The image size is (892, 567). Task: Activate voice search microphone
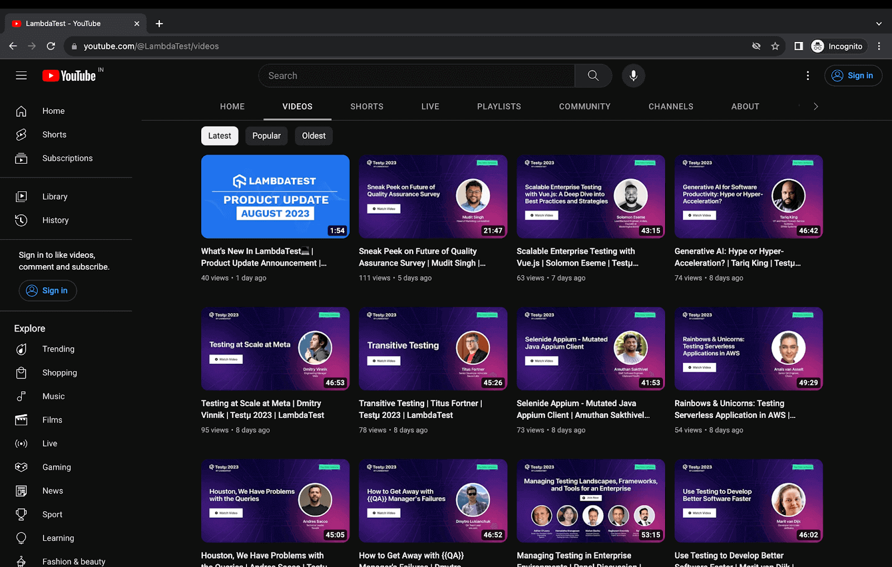pyautogui.click(x=633, y=76)
